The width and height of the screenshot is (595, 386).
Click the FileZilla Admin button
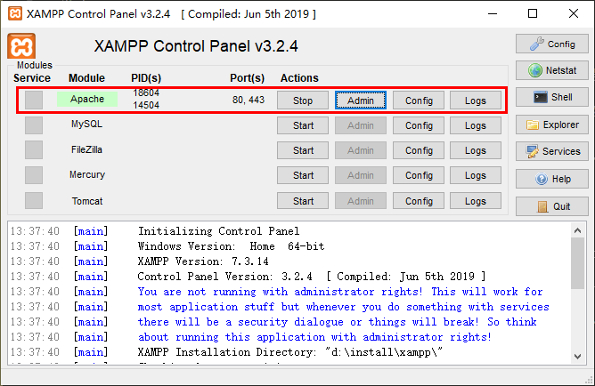361,150
